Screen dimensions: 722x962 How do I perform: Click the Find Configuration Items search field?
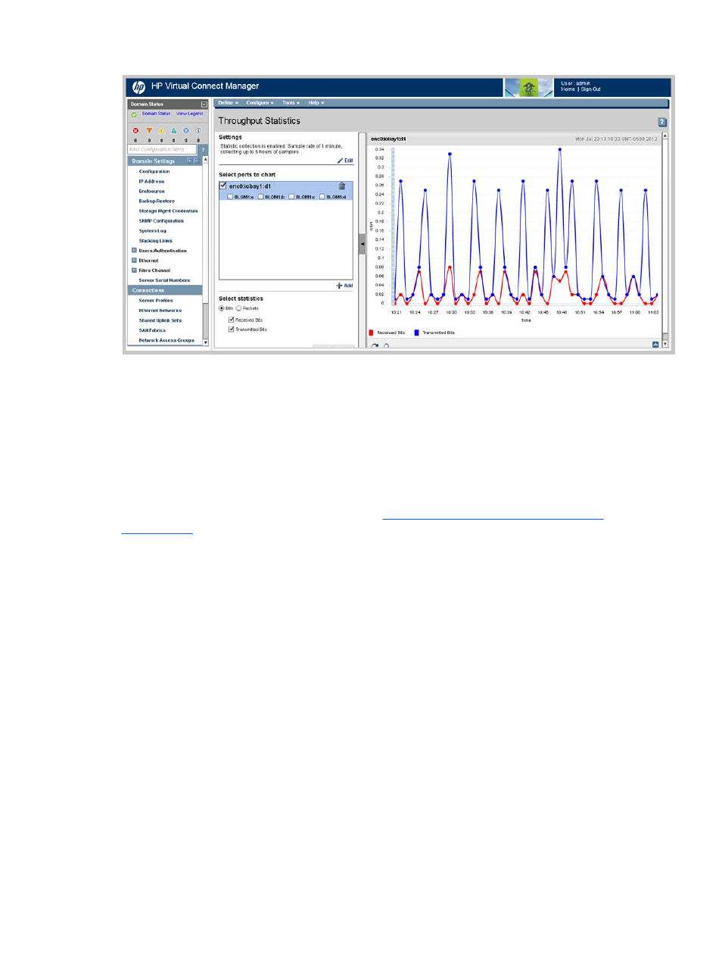pyautogui.click(x=162, y=150)
